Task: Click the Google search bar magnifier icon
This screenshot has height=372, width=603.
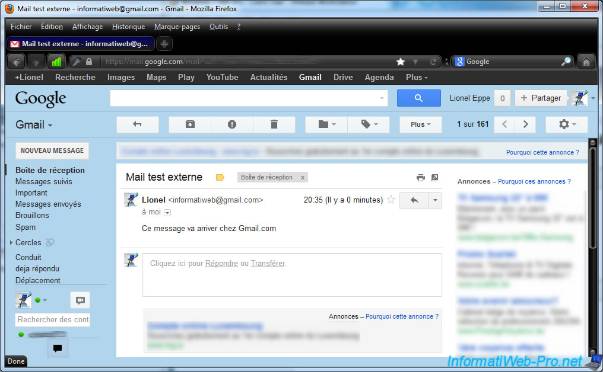Action: coord(566,62)
